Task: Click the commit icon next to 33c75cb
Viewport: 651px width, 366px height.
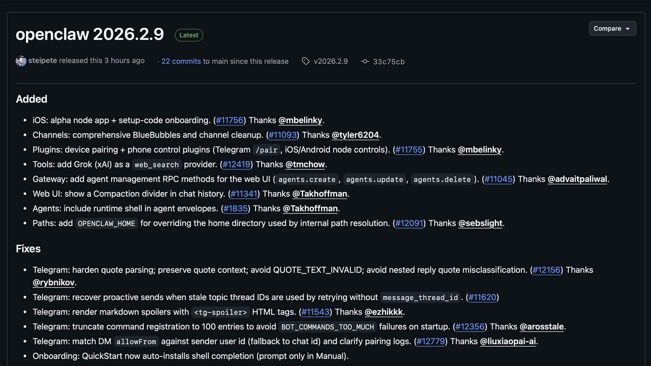Action: coord(365,61)
